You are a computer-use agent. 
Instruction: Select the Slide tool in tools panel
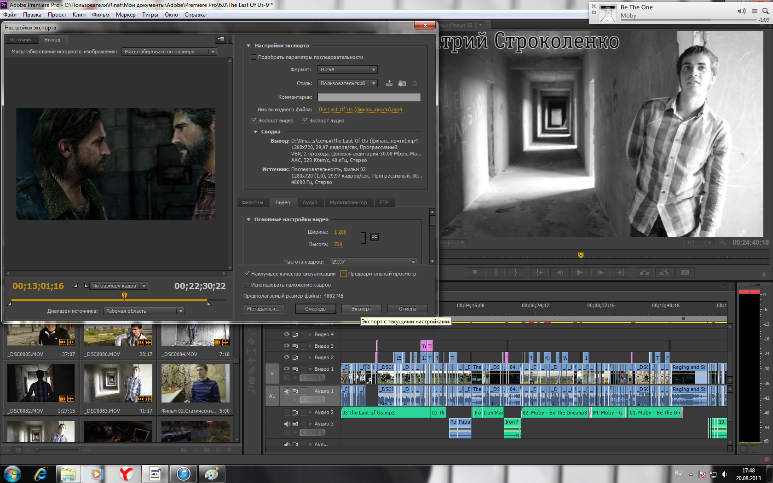click(x=252, y=361)
